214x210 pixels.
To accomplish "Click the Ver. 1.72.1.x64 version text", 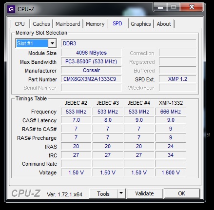I will click(x=64, y=194).
